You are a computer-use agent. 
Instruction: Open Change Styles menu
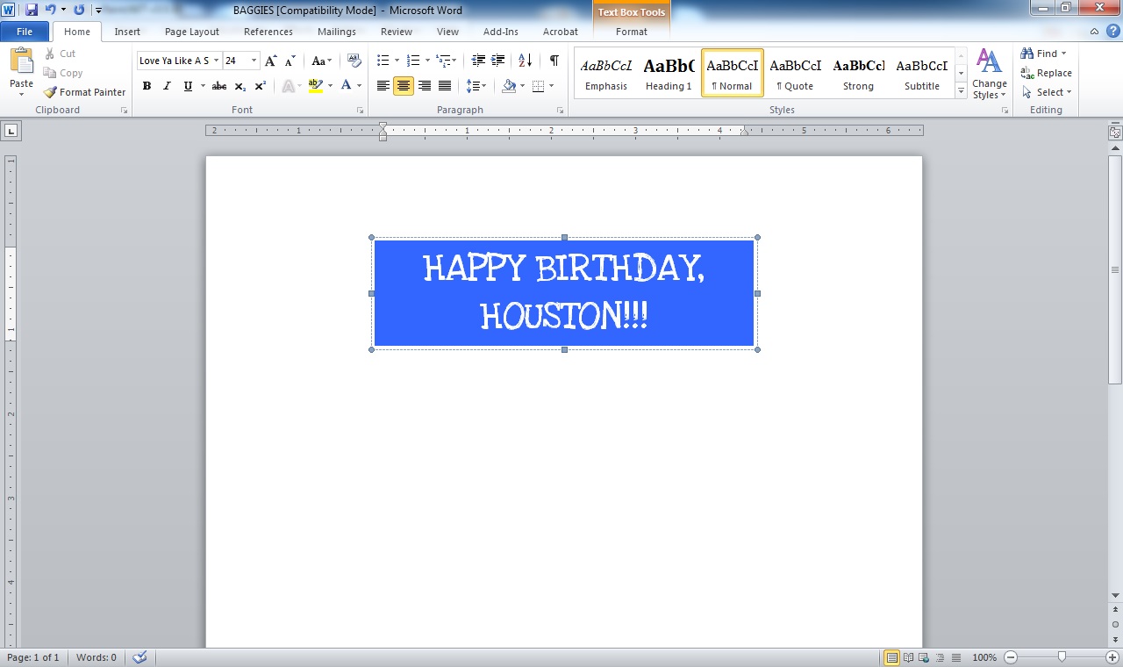coord(990,75)
